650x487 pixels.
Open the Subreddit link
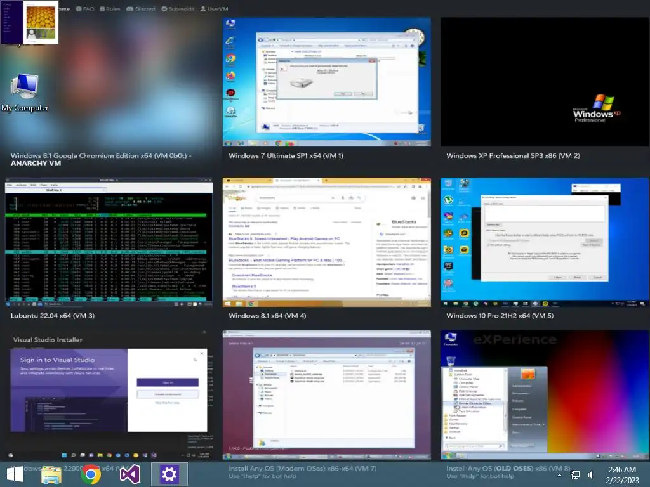(x=178, y=9)
